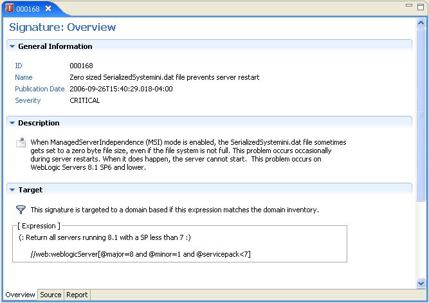The image size is (429, 303).
Task: Click the publication date value 2006-09-26T15:40:29
Action: point(121,89)
